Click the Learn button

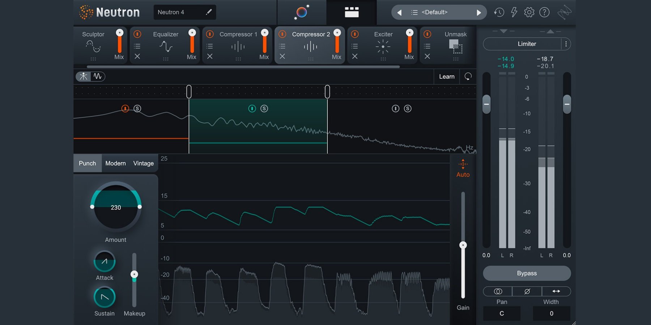[x=447, y=77]
